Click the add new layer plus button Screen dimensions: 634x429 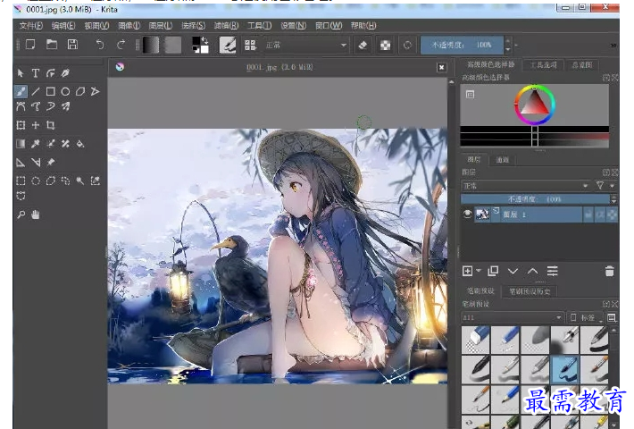[467, 271]
